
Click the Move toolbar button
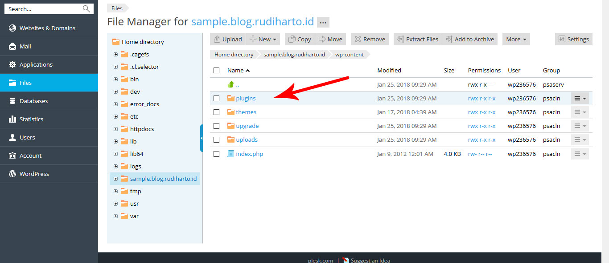(330, 39)
